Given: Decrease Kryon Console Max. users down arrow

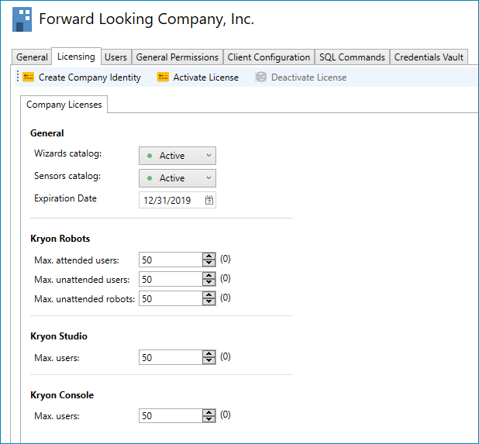Looking at the screenshot, I should coord(209,419).
